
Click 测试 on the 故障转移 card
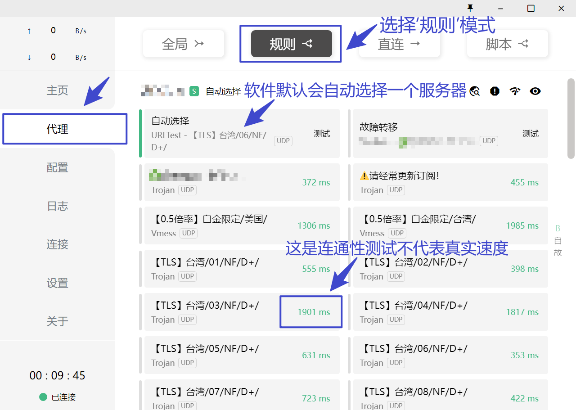coord(530,134)
